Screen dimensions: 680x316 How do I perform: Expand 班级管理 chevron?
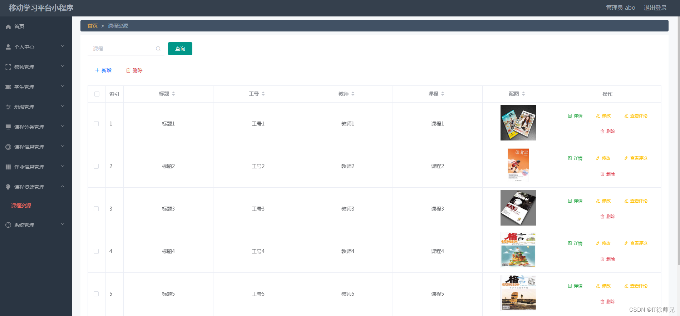63,106
